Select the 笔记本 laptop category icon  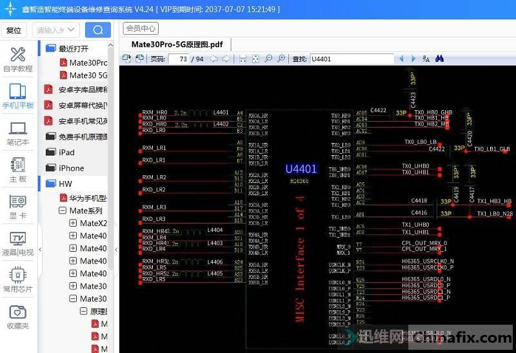(x=17, y=133)
